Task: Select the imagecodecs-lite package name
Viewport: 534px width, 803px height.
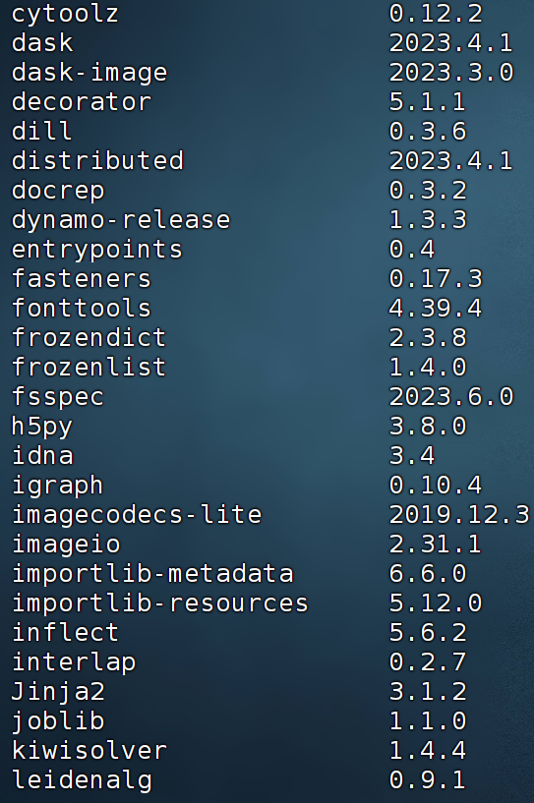Action: point(137,516)
